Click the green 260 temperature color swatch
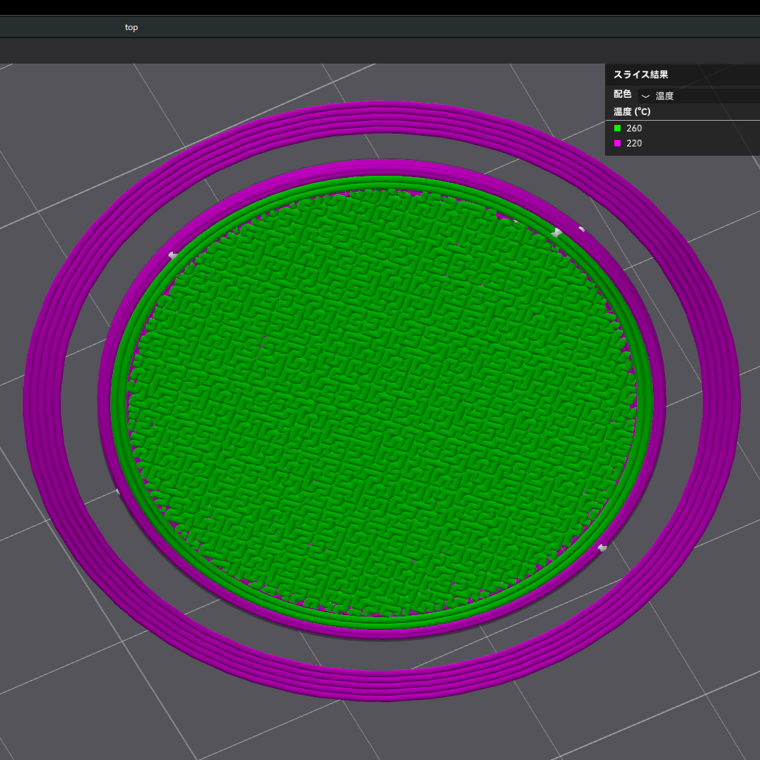 pos(617,128)
